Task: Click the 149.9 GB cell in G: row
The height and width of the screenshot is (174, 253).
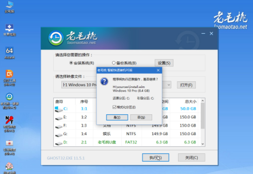Action: tap(160, 134)
